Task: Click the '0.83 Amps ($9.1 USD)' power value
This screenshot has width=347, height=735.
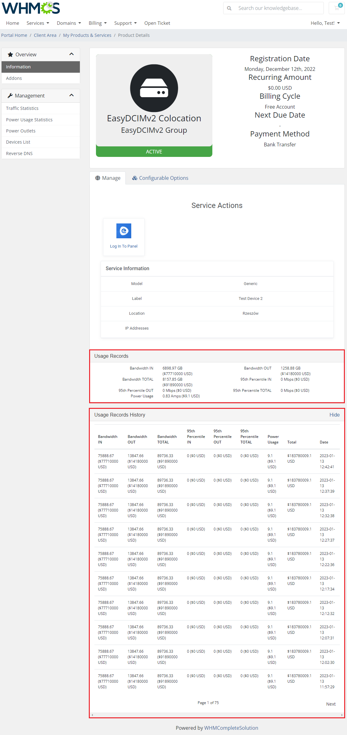Action: (x=181, y=396)
